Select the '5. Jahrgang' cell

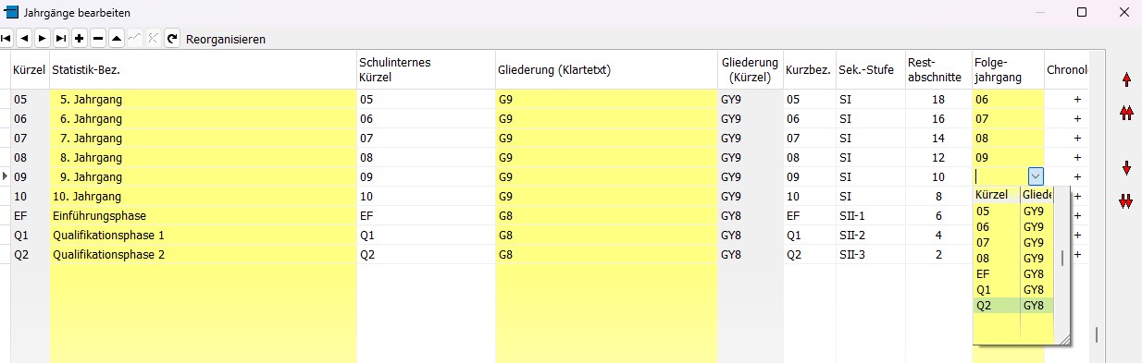point(203,99)
